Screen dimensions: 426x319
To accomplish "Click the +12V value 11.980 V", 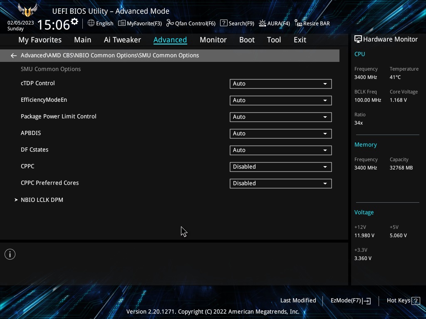I will tap(364, 236).
